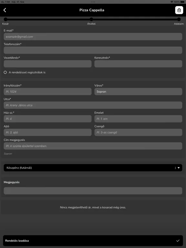Toggle 'A rendeléssel regisztrálok is' option
The image size is (186, 248).
(x=5, y=72)
